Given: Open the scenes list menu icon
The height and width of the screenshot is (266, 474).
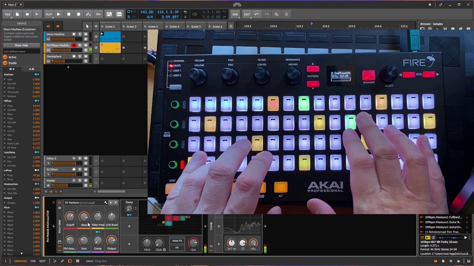Looking at the screenshot, I should (x=231, y=26).
